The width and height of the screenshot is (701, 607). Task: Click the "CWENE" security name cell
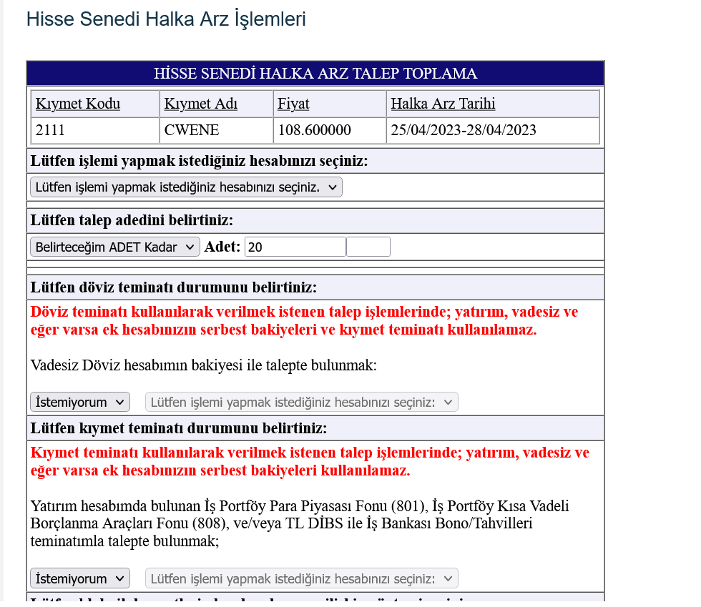pyautogui.click(x=216, y=130)
